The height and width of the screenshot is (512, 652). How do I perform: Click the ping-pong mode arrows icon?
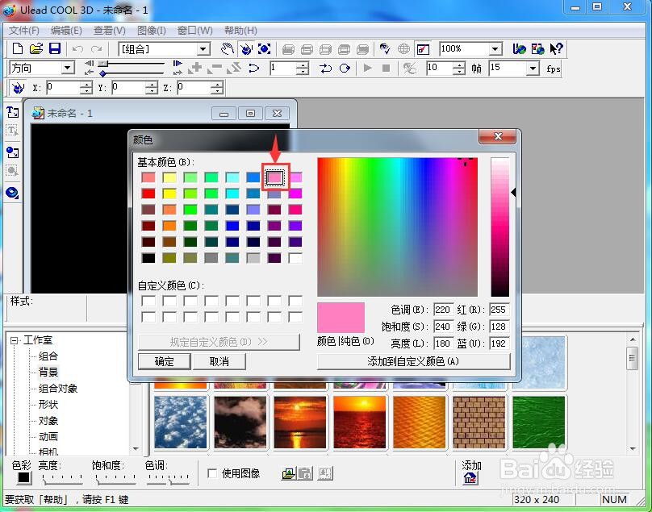325,68
